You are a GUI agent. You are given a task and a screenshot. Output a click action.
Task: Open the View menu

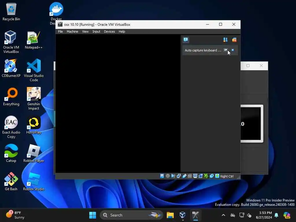pos(85,32)
